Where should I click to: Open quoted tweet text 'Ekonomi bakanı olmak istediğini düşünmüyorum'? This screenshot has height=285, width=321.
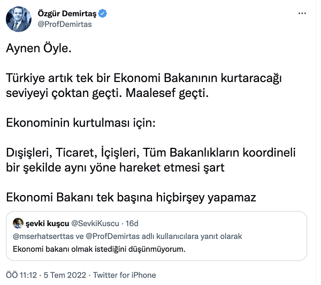99,249
